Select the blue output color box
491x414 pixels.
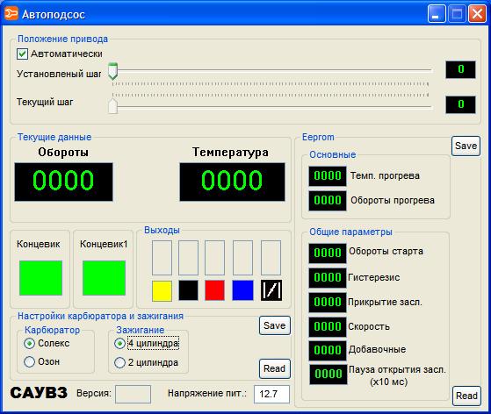pos(242,290)
